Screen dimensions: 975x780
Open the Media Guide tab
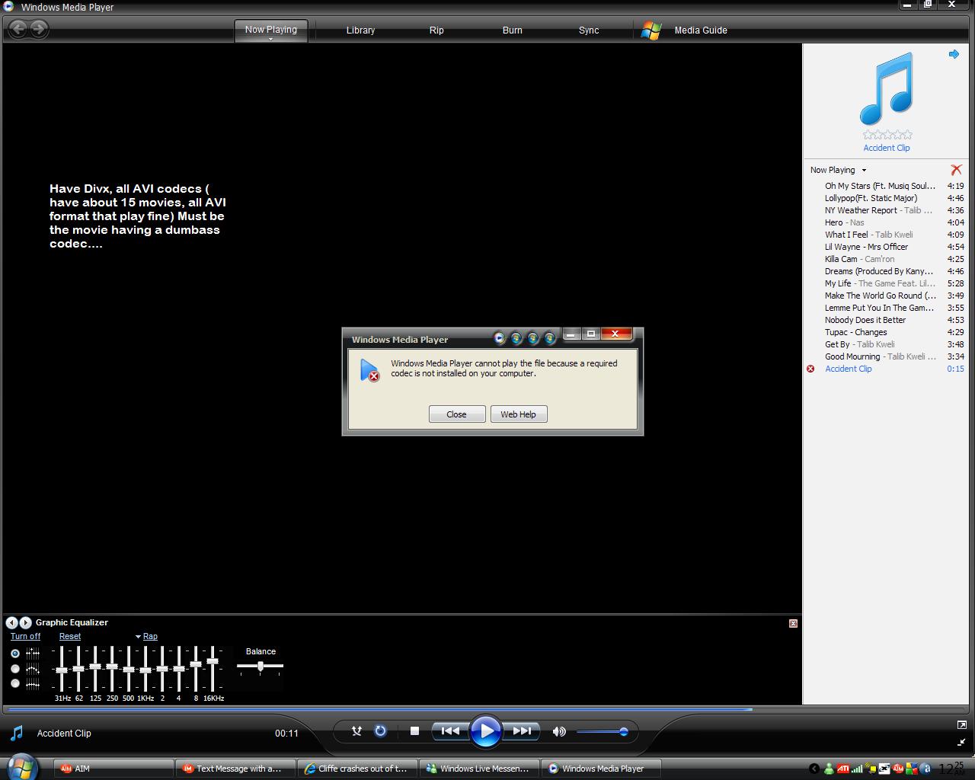(701, 30)
